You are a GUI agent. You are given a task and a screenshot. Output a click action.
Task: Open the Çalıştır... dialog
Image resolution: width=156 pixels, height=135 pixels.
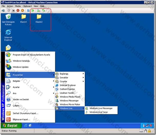[30, 106]
